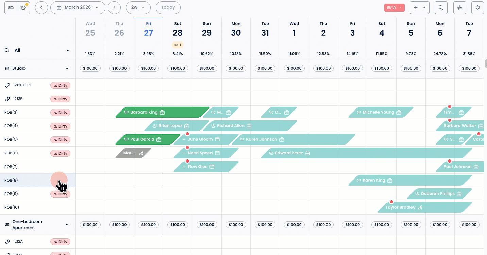Image resolution: width=487 pixels, height=255 pixels.
Task: Open the March 2026 date picker dropdown
Action: point(78,7)
